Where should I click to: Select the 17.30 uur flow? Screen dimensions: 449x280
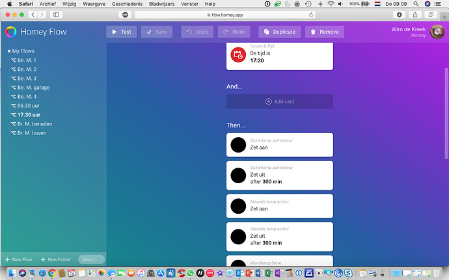tap(26, 115)
